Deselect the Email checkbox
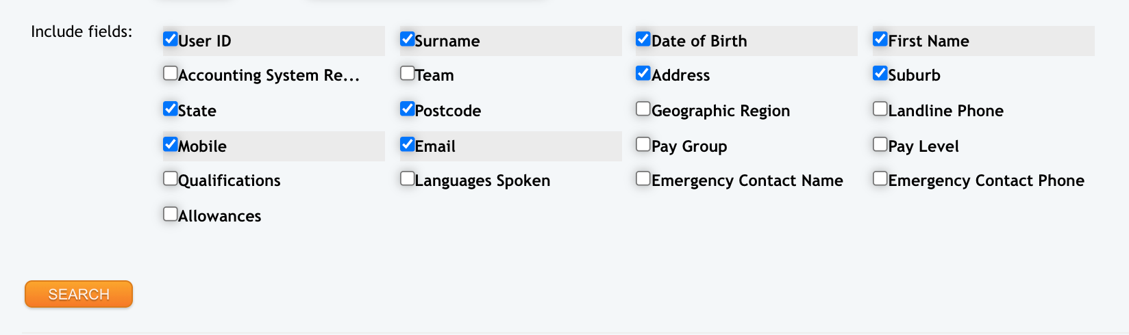 click(x=408, y=144)
